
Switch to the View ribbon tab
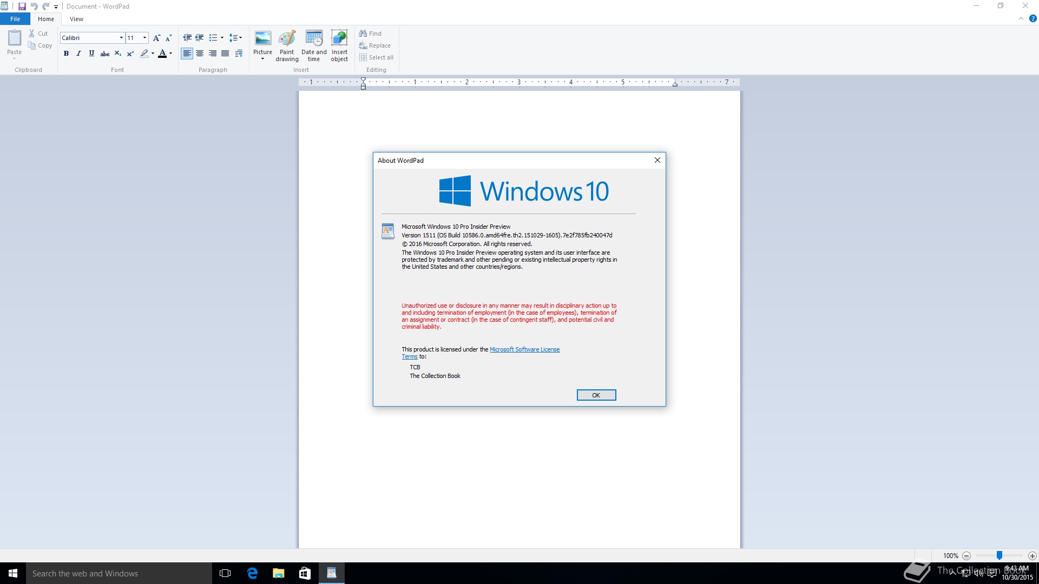pos(76,19)
